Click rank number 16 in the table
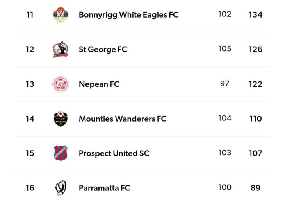This screenshot has width=285, height=203. (x=30, y=188)
